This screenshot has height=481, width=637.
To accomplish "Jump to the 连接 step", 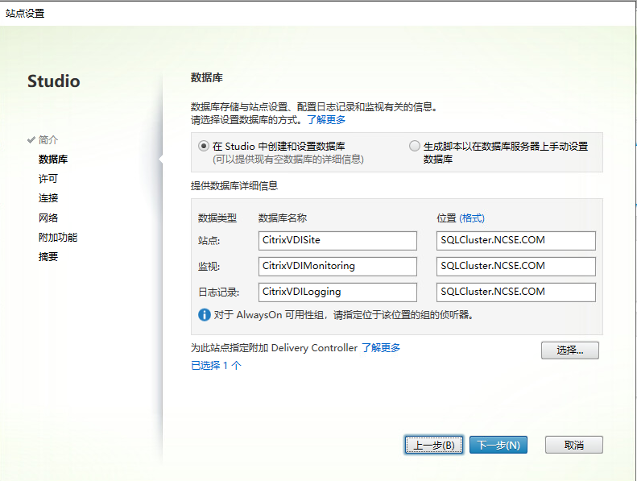I will 48,198.
